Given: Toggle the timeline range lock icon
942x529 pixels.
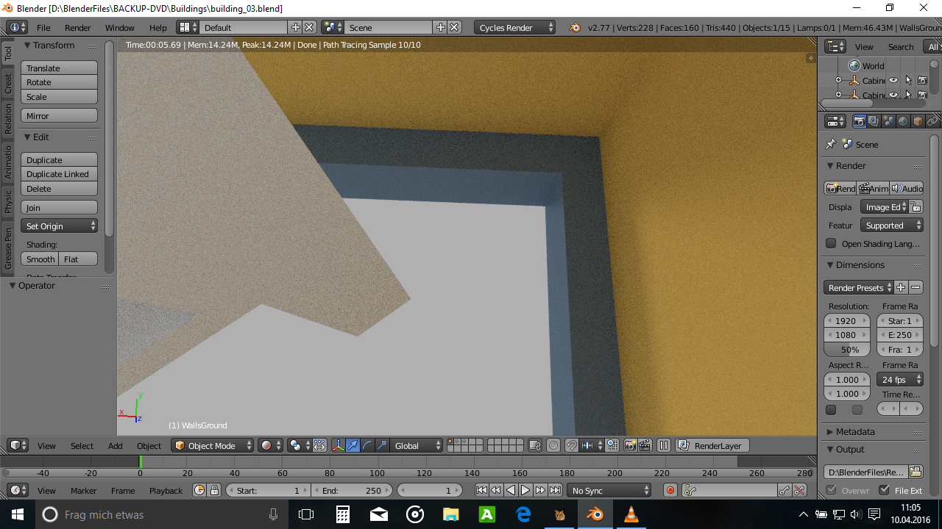Looking at the screenshot, I should (214, 490).
